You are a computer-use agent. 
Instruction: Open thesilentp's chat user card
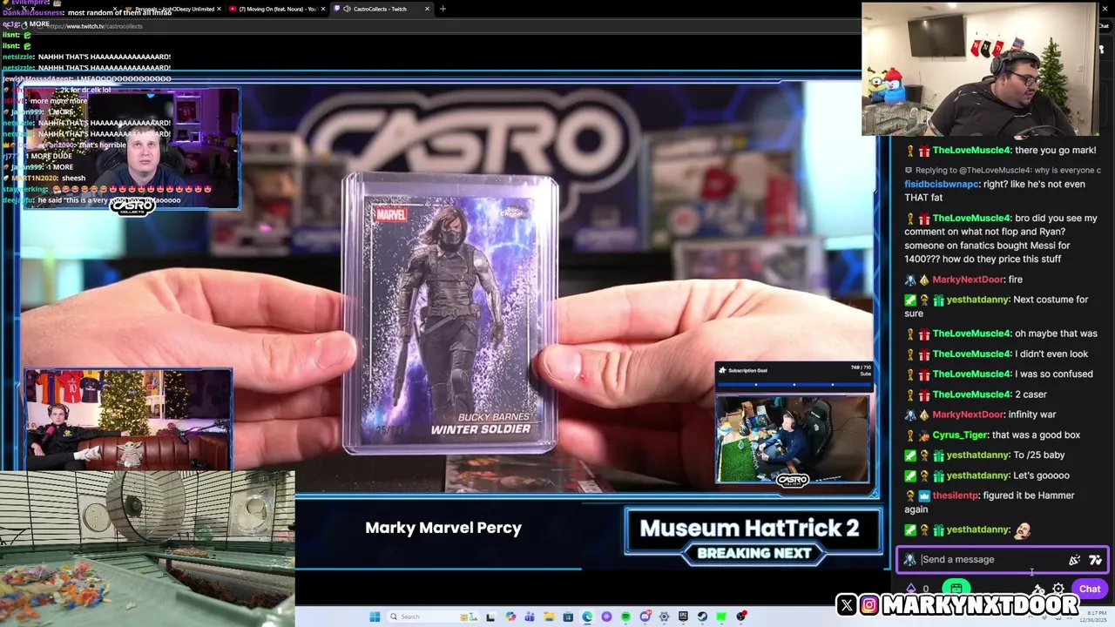pos(956,496)
